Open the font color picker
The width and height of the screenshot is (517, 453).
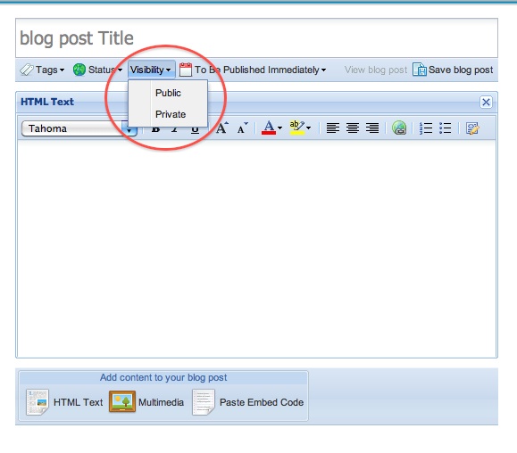[x=271, y=128]
